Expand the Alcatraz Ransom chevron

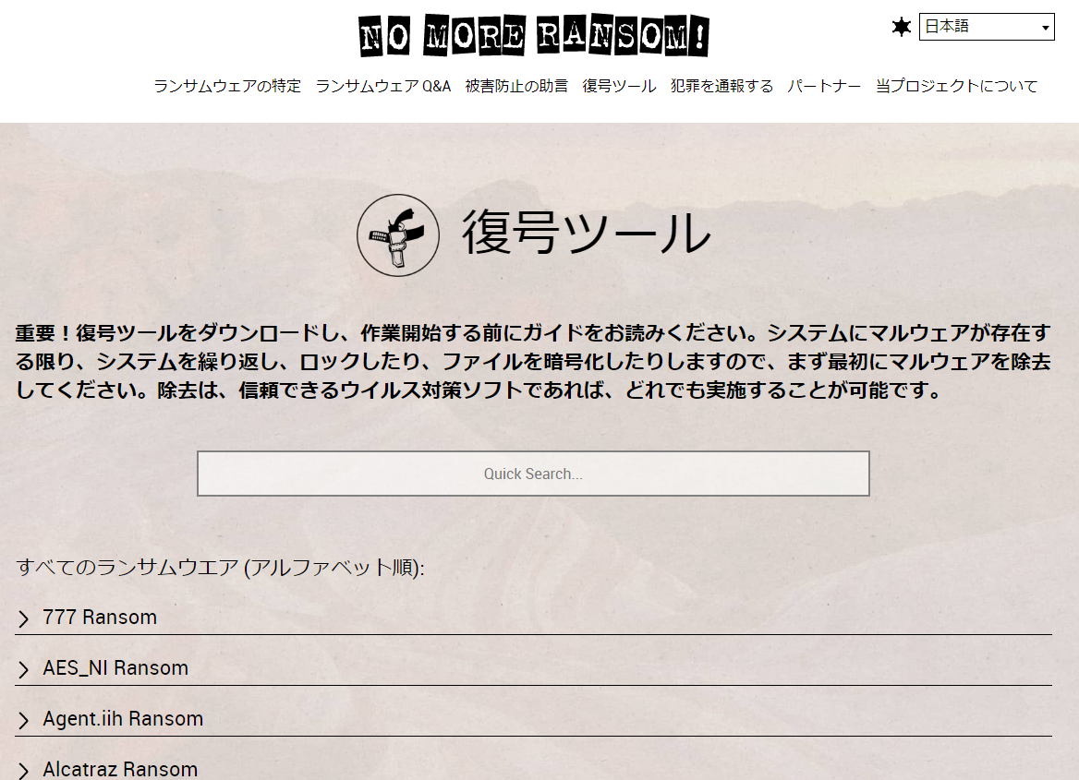click(23, 771)
